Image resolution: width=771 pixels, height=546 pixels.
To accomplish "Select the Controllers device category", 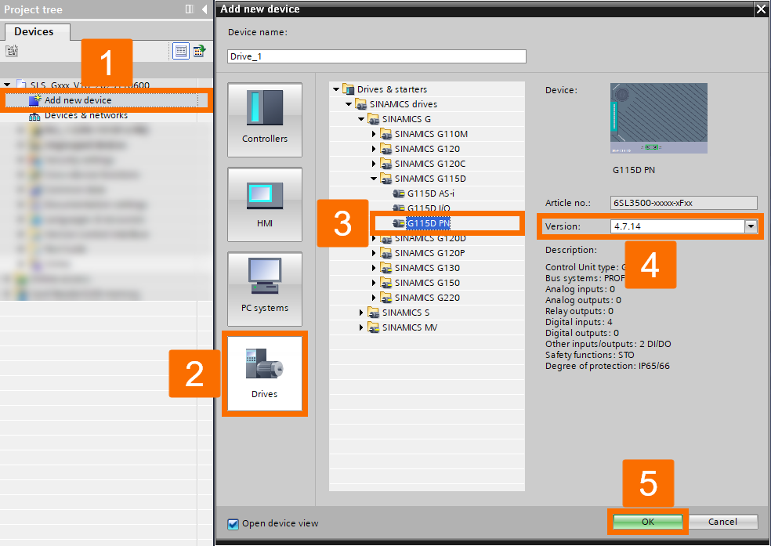I will click(265, 119).
